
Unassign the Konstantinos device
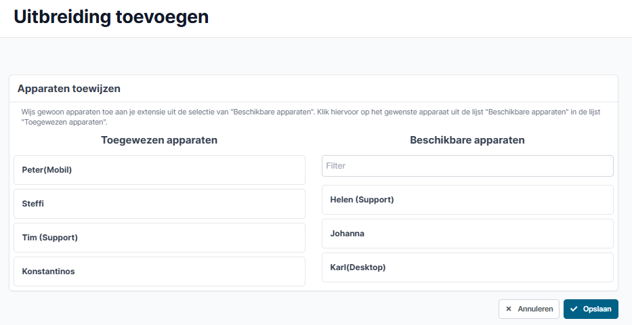tap(159, 272)
